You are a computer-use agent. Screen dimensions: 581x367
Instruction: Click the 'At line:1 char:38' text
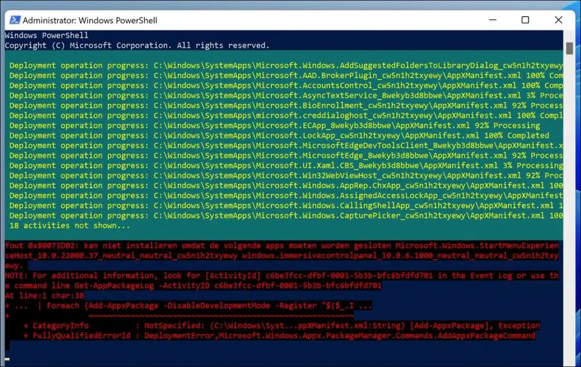45,295
